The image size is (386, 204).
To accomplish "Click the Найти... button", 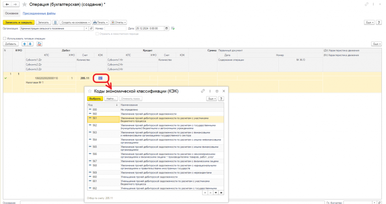I will pyautogui.click(x=111, y=98).
